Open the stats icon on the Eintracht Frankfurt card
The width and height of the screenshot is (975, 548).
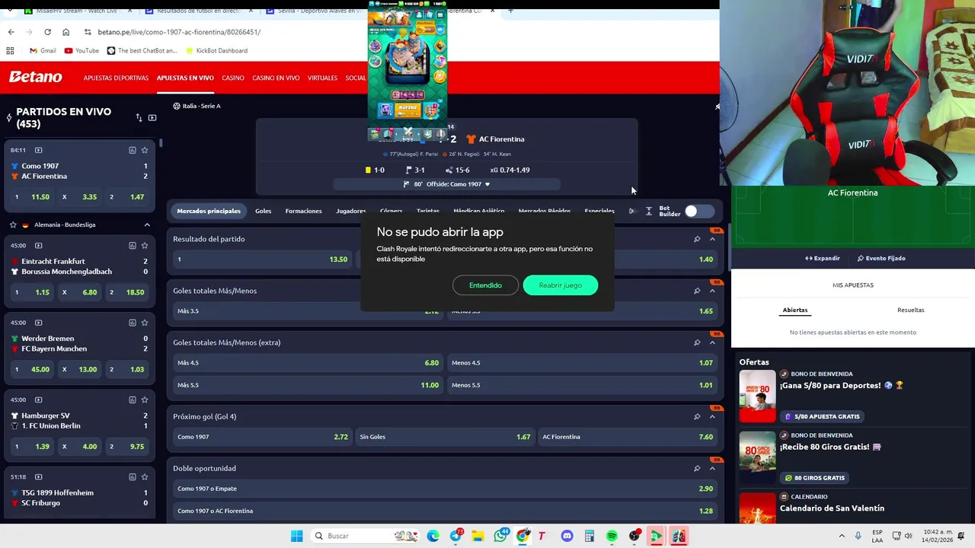pyautogui.click(x=133, y=246)
